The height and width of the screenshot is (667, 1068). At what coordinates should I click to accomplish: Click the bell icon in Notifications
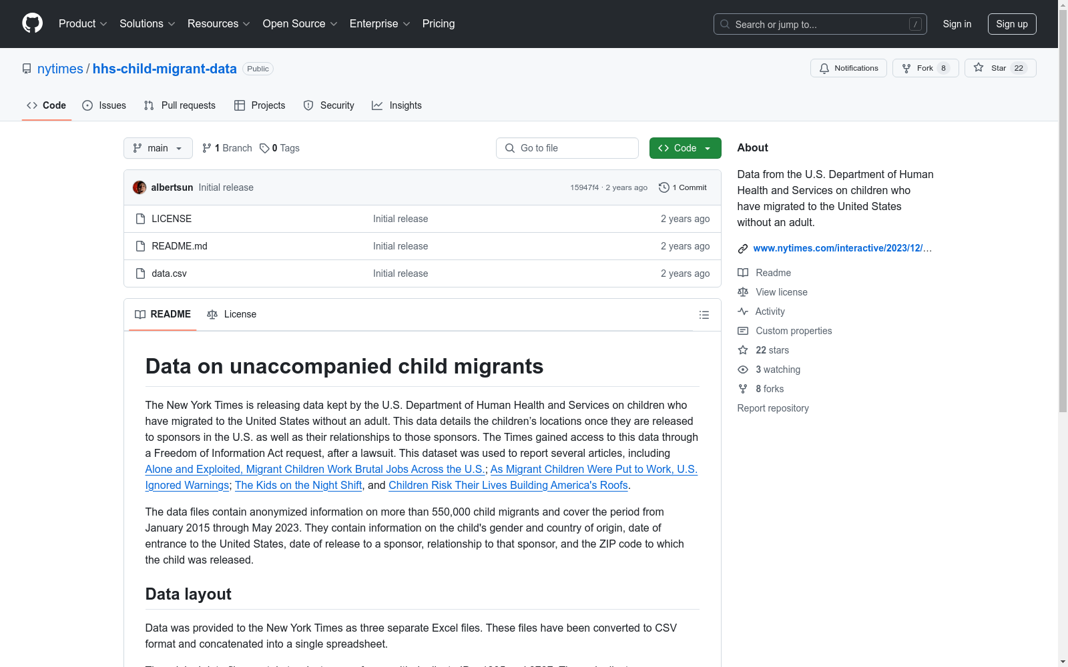(824, 68)
